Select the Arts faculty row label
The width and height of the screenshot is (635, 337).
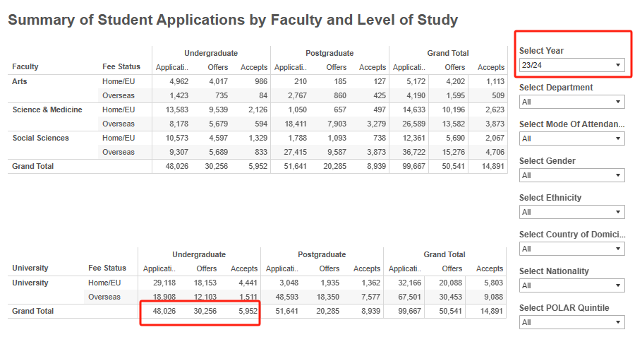[x=20, y=81]
